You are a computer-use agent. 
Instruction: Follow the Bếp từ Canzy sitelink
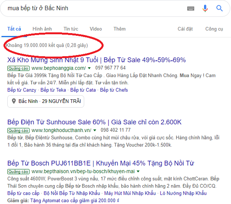[x=22, y=90]
